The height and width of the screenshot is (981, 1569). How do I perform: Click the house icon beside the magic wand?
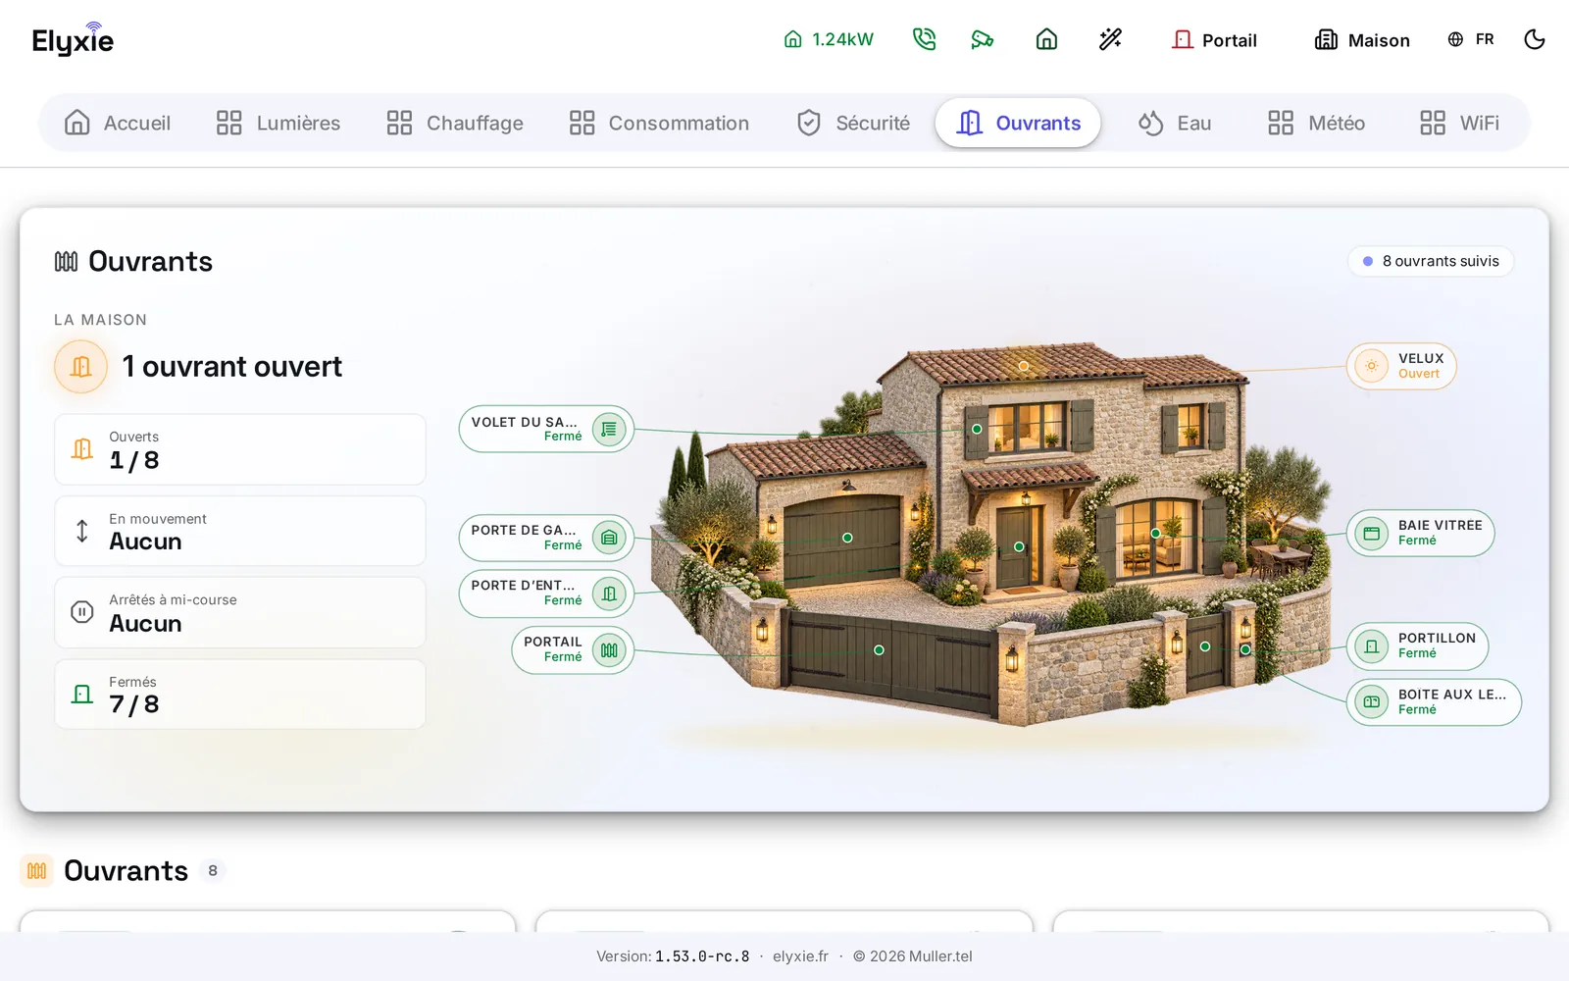[1046, 39]
